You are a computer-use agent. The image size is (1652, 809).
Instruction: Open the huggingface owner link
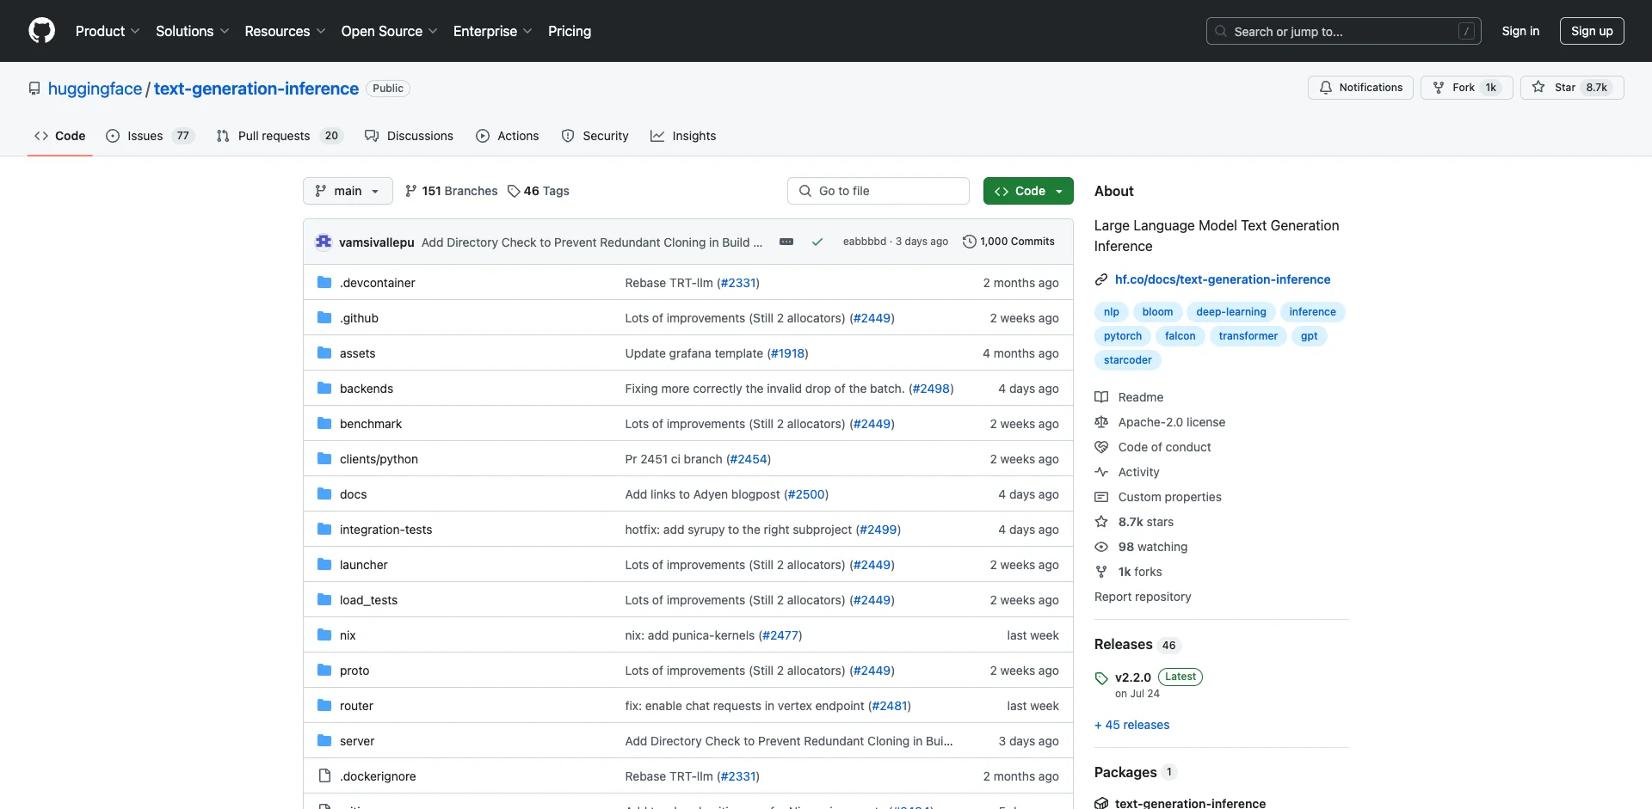tap(95, 89)
